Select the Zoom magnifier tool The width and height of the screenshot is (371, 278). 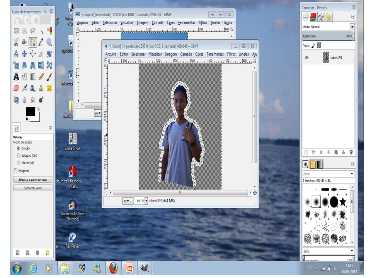[x=49, y=42]
